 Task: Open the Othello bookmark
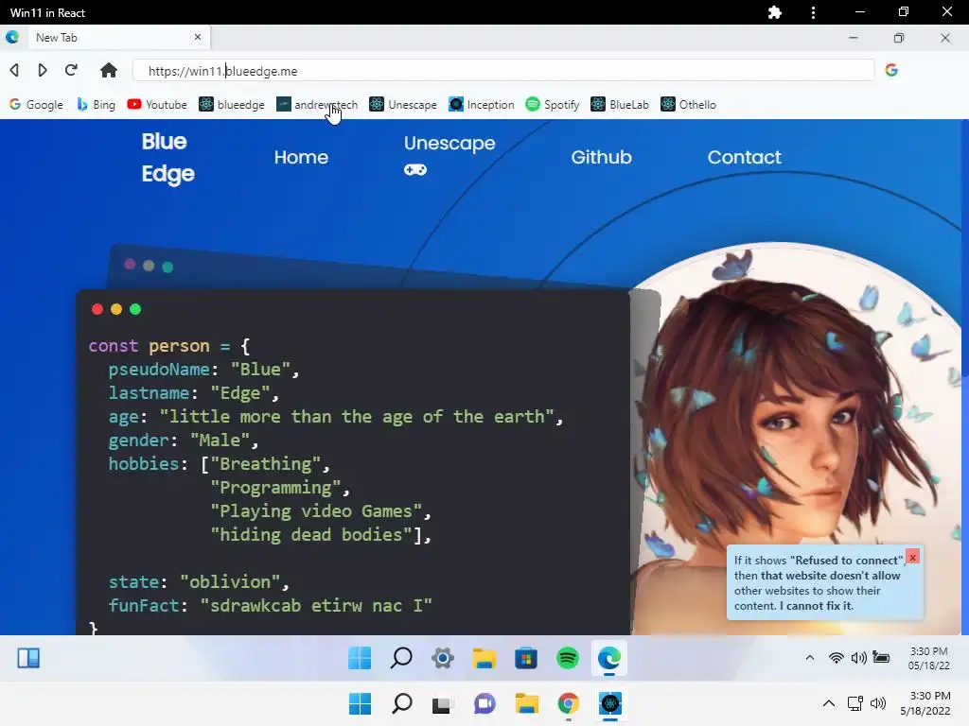point(689,105)
